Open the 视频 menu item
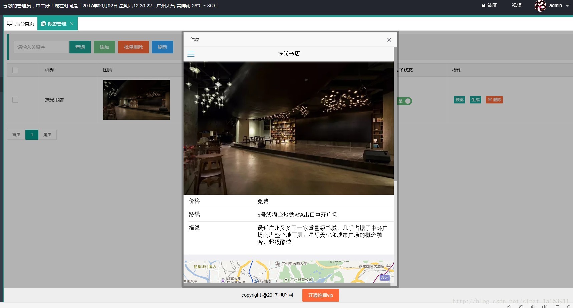The image size is (573, 308). 517,5
